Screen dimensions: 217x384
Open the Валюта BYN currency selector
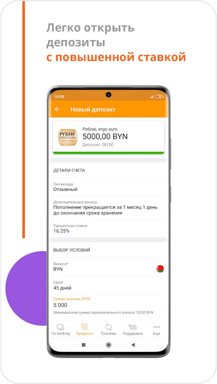(108, 267)
